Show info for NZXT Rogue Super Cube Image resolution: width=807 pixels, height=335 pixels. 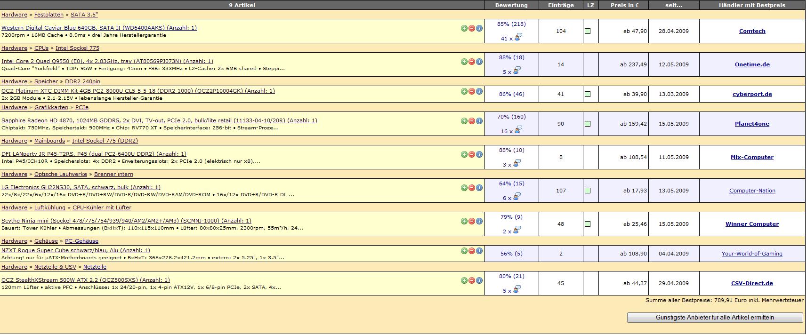point(479,251)
